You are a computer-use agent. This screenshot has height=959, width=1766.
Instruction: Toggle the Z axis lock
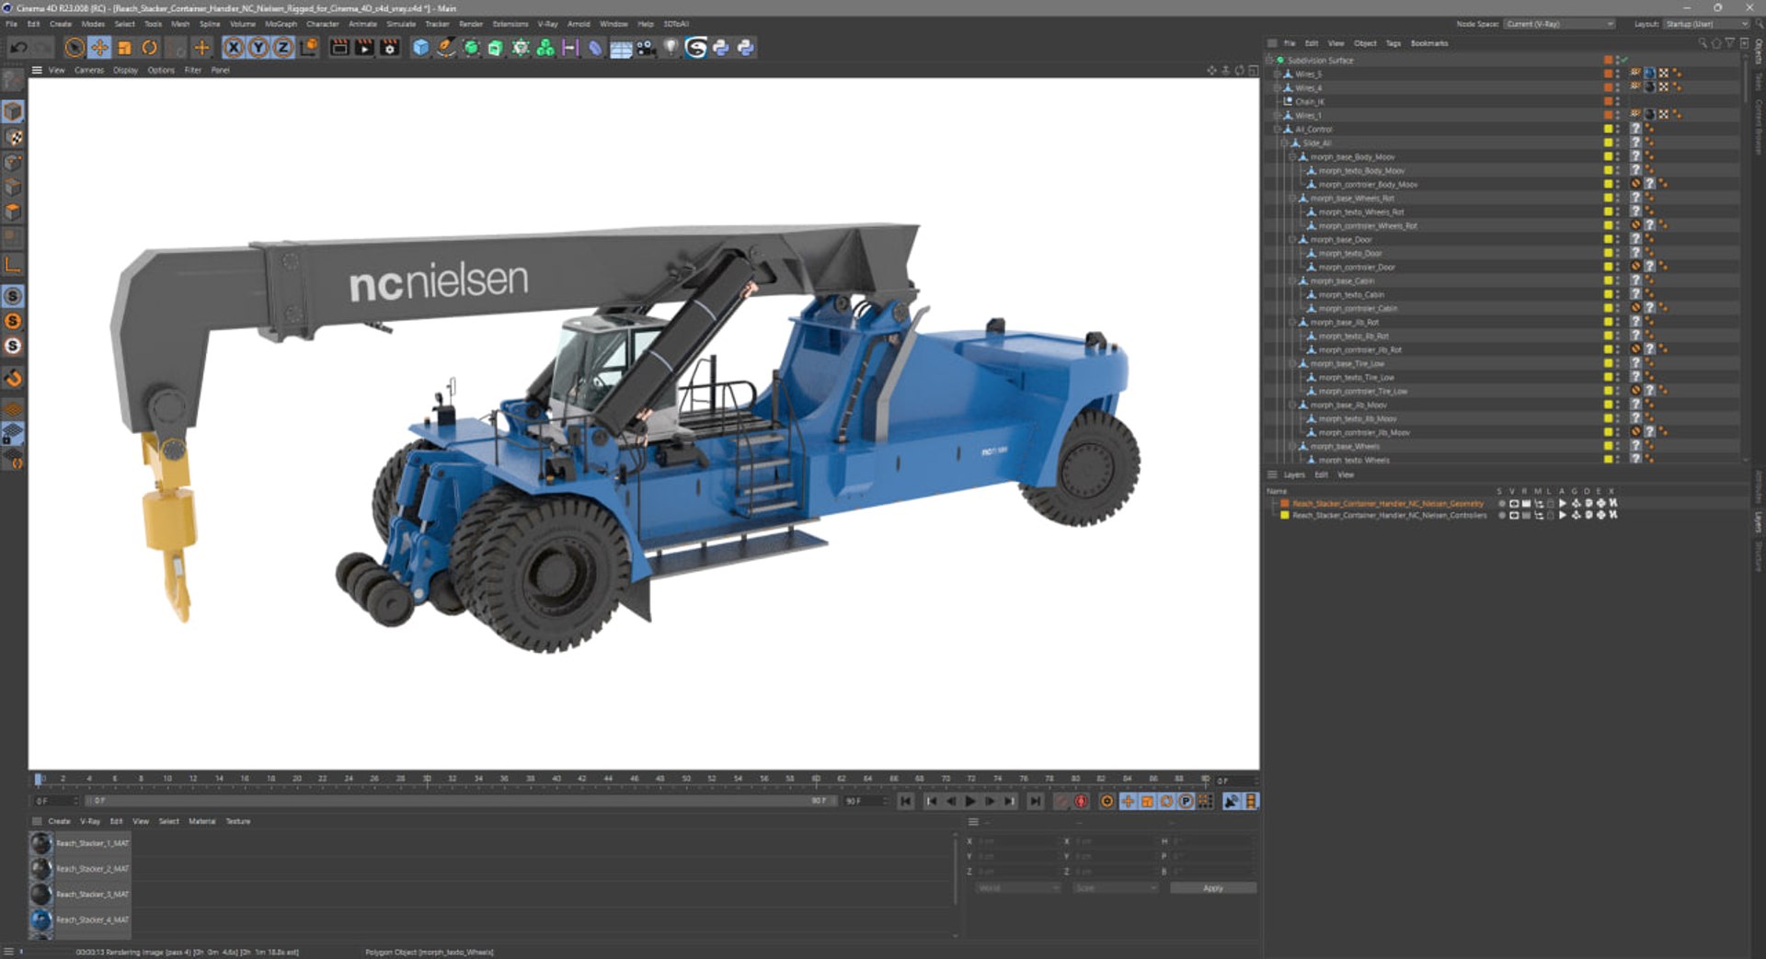point(283,48)
